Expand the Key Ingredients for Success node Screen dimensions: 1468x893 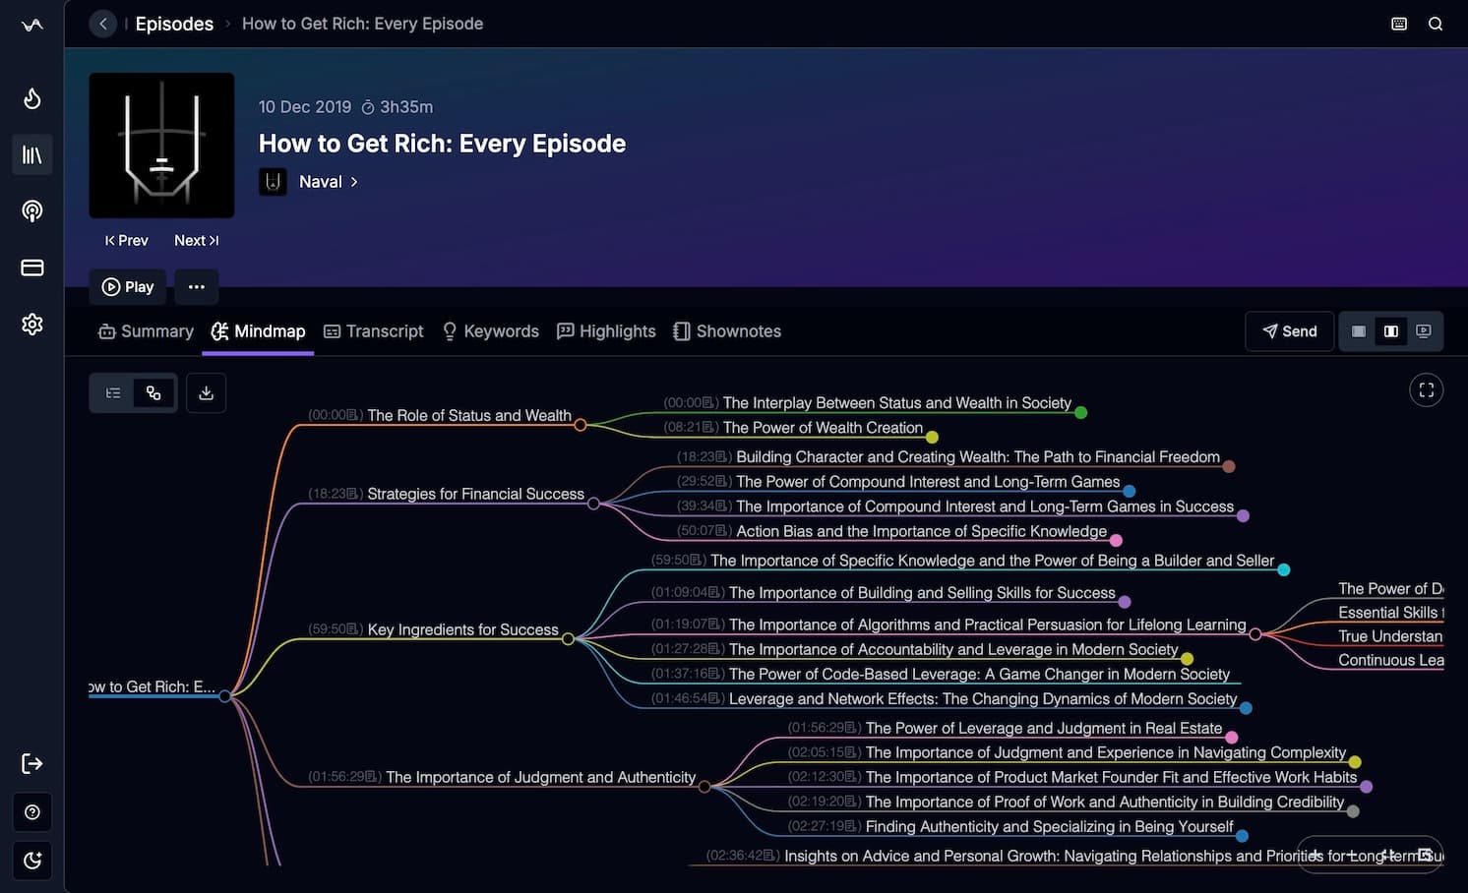point(568,638)
